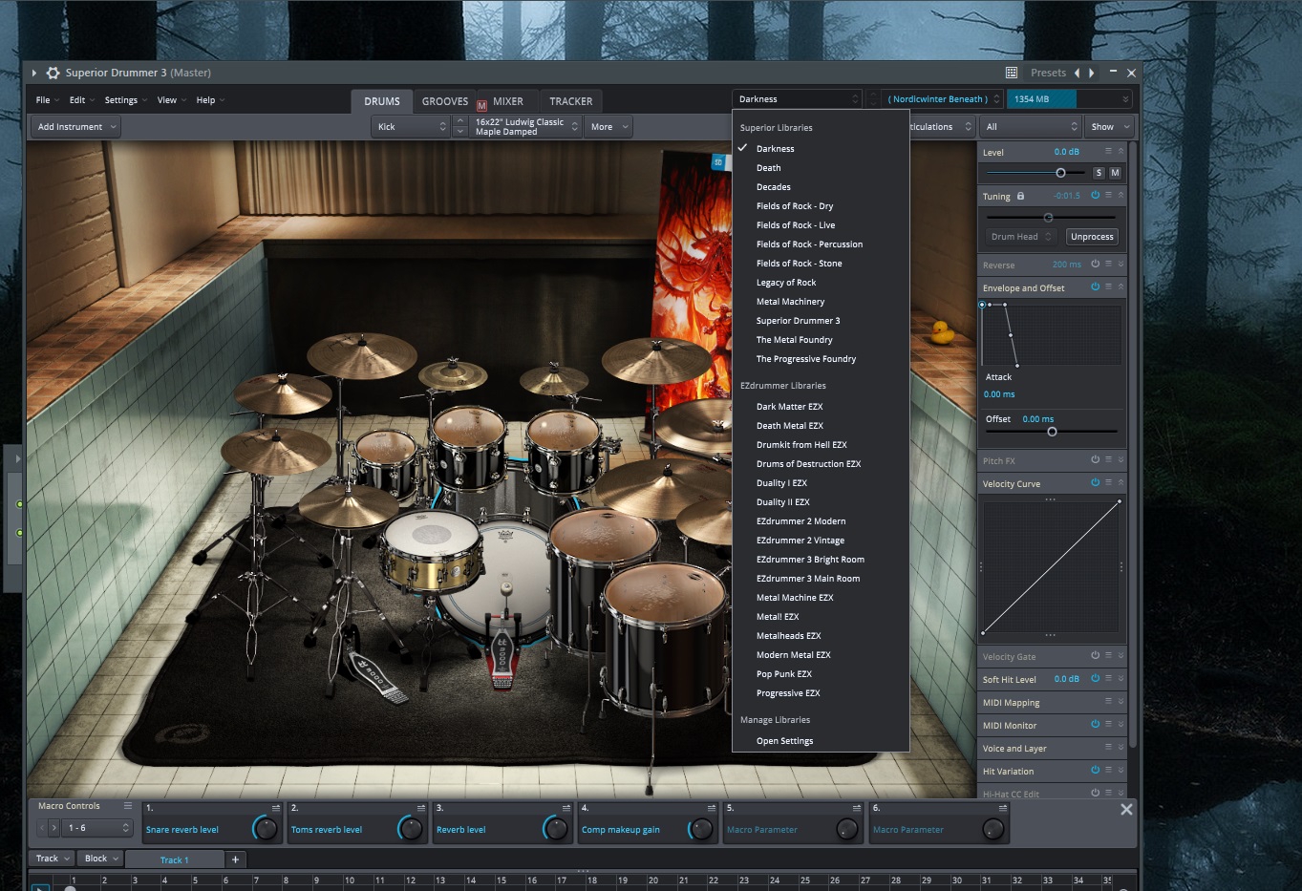1302x891 pixels.
Task: Open macro 1 Snare reverb assign menu
Action: tap(276, 808)
